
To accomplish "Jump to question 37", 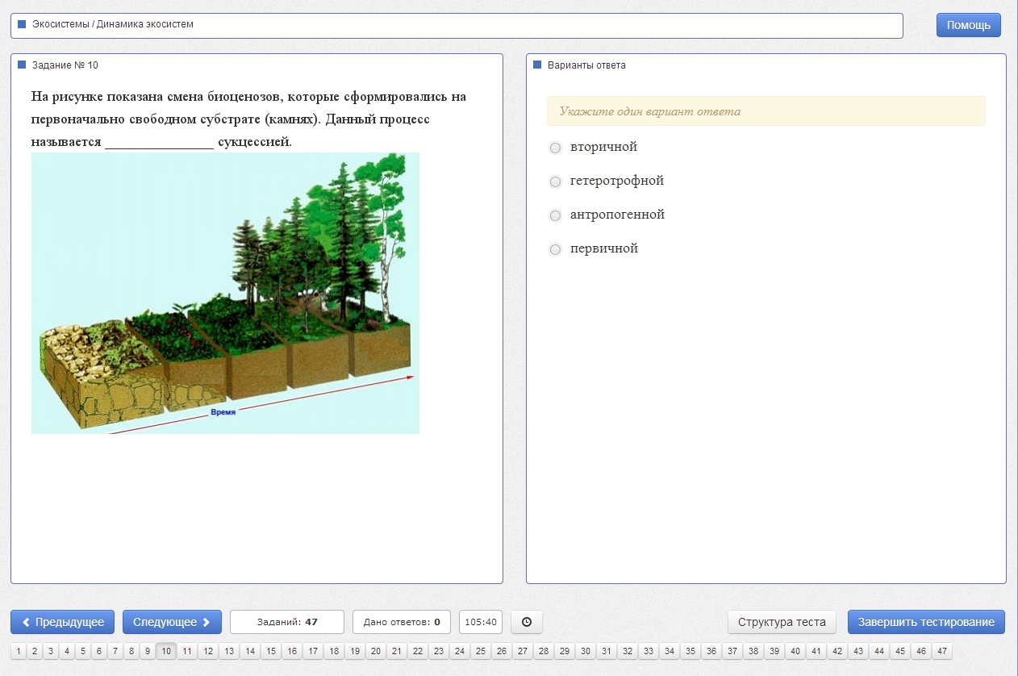I will pos(732,651).
